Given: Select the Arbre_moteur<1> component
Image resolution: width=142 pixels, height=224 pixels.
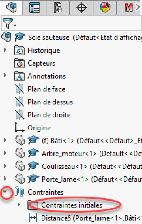Looking at the screenshot, I should (x=69, y=154).
